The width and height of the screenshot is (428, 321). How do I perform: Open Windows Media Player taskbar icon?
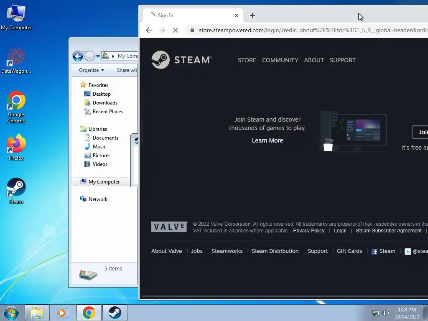point(62,313)
